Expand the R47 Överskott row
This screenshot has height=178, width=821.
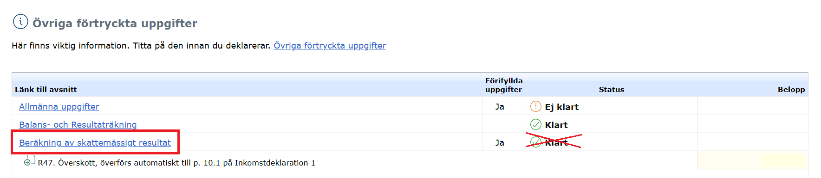[27, 162]
